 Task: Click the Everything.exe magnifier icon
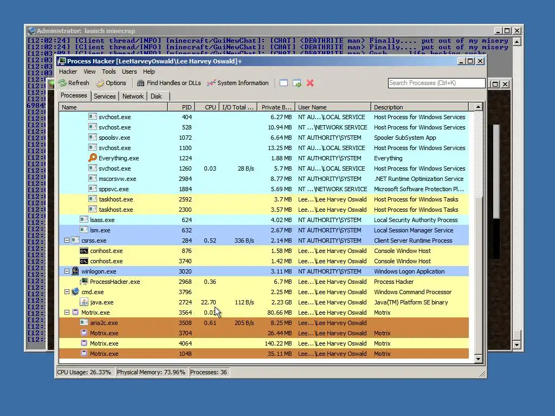pos(92,158)
